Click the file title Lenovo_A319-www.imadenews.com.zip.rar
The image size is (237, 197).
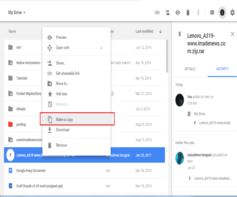pyautogui.click(x=206, y=44)
